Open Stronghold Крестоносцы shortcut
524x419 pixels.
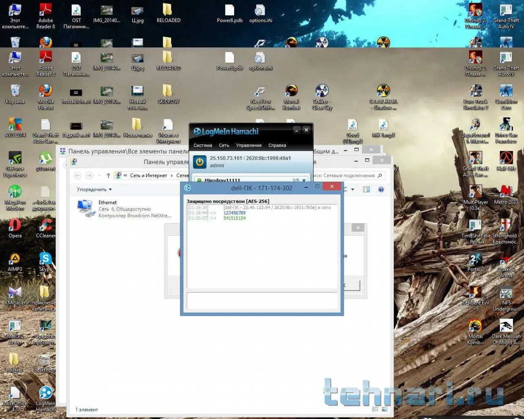tap(506, 231)
